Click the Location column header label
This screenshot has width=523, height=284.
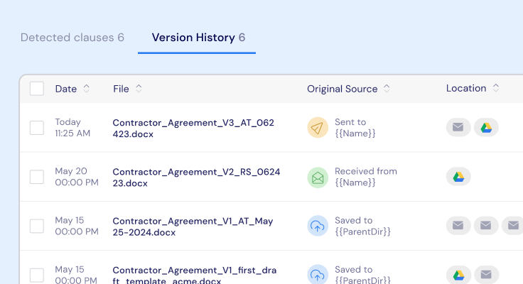coord(466,88)
